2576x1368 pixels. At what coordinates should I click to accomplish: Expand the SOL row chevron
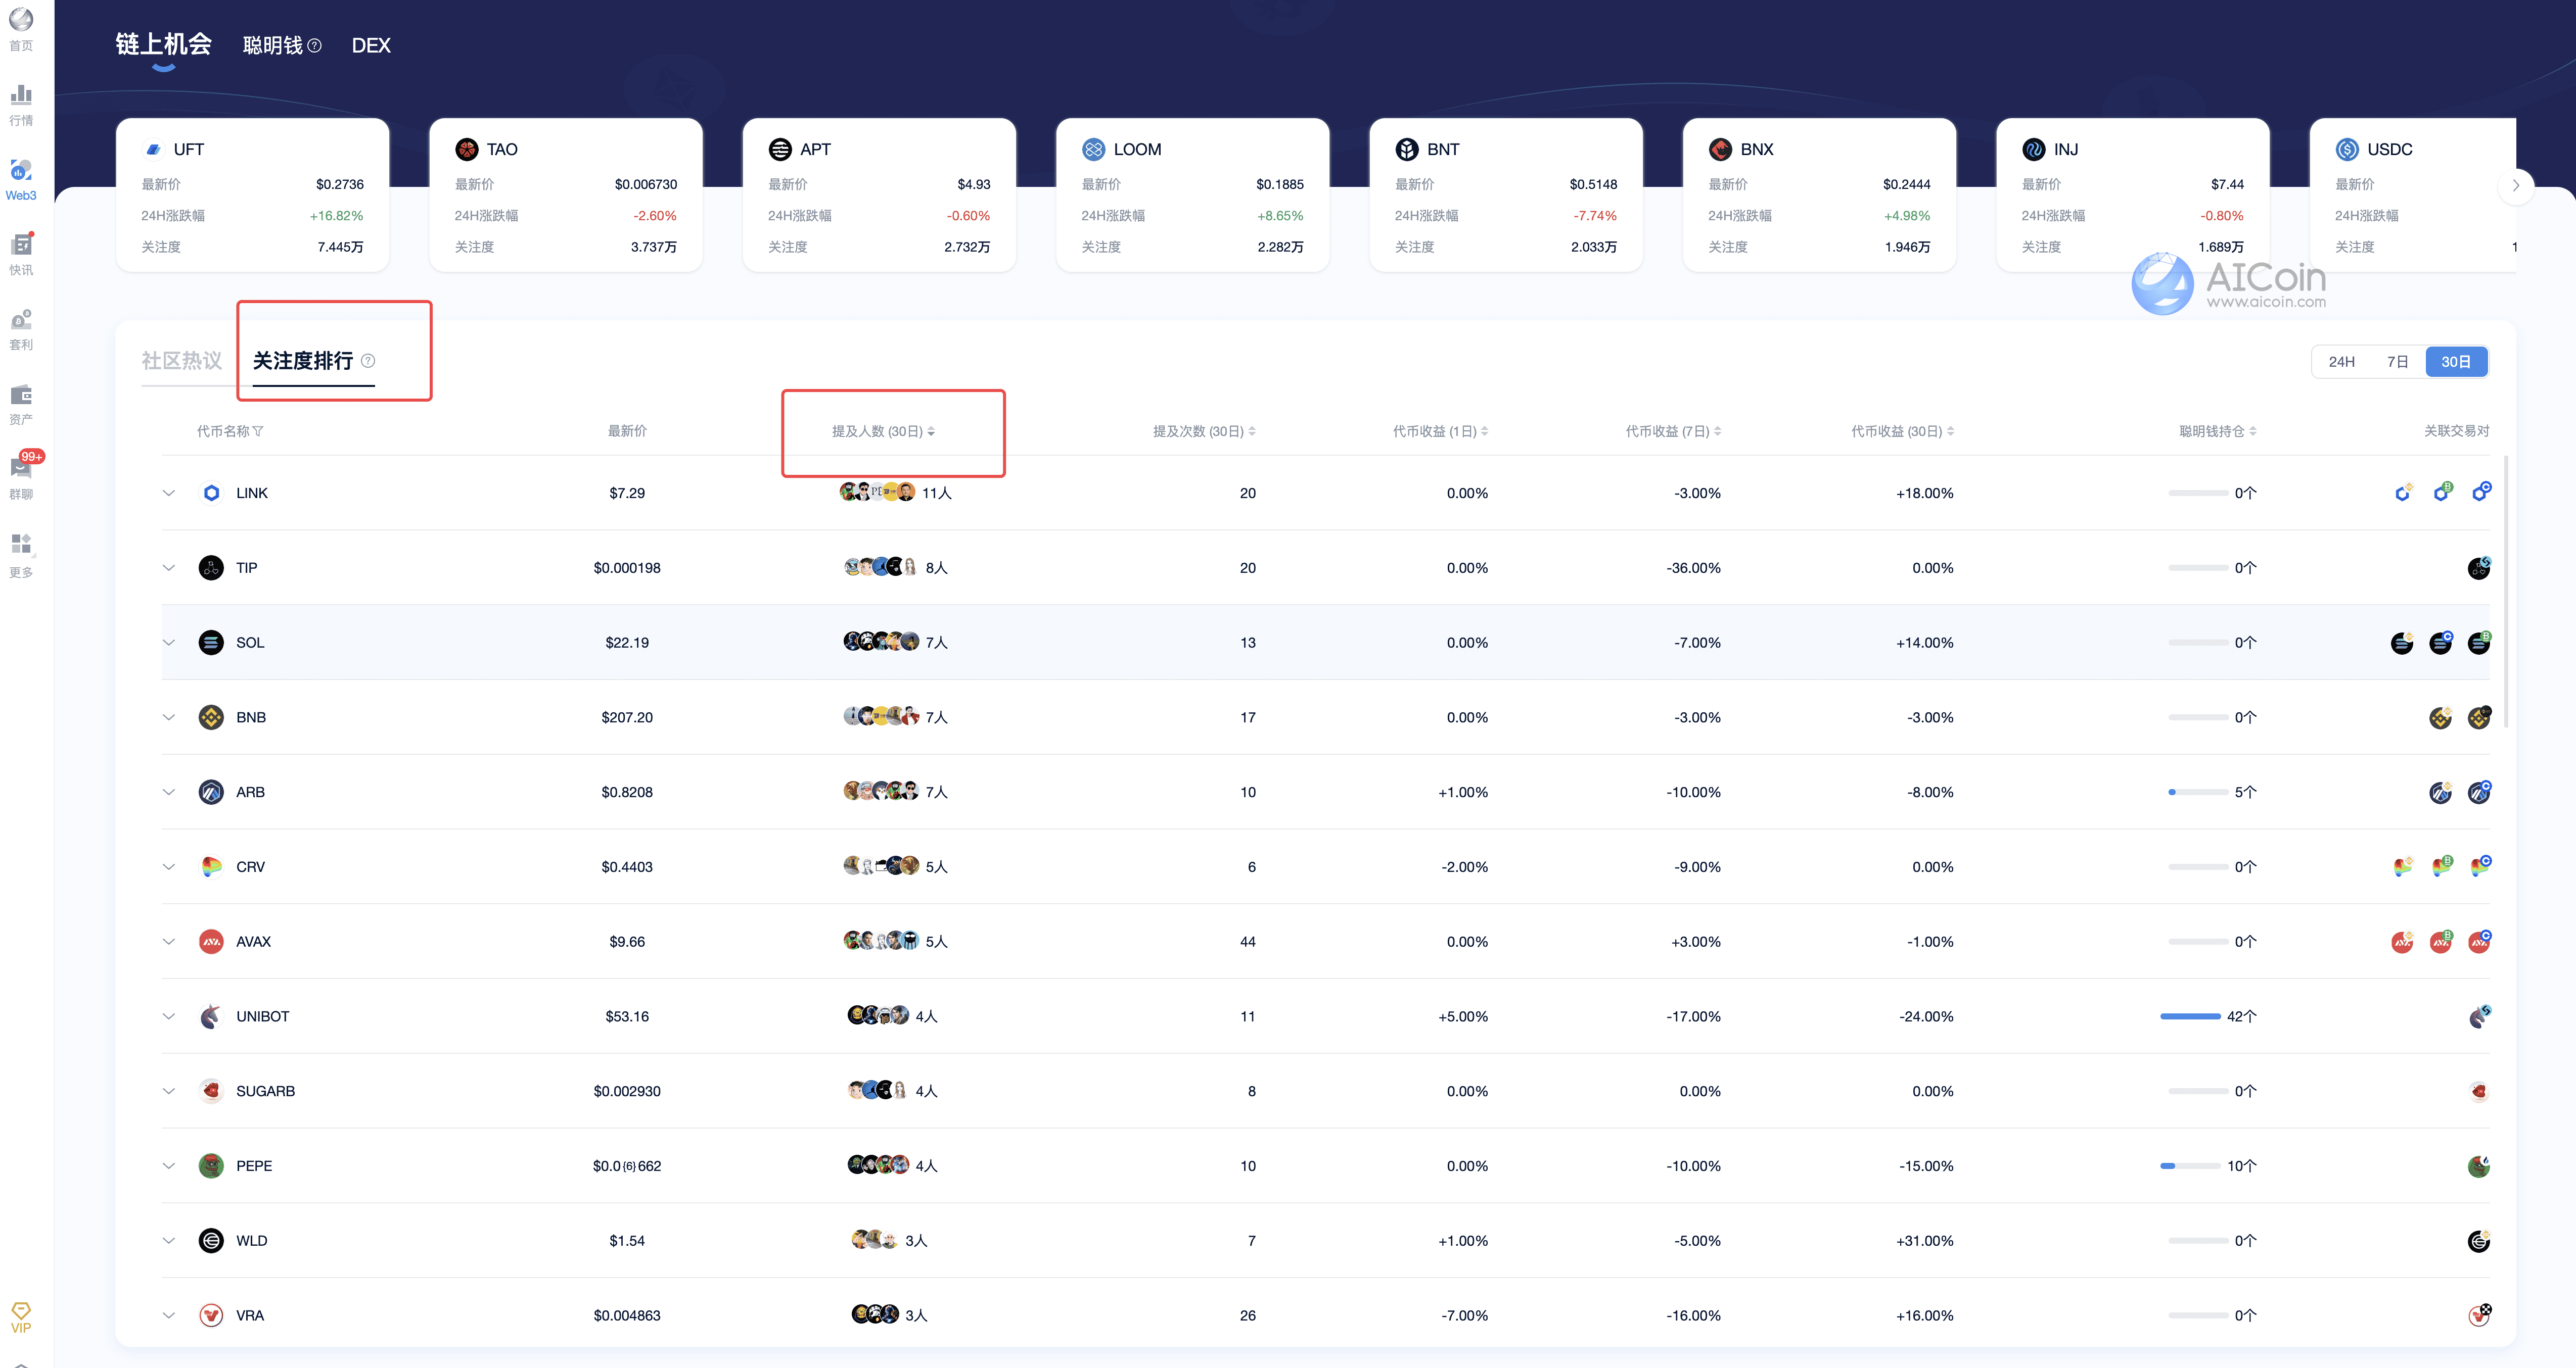tap(168, 643)
